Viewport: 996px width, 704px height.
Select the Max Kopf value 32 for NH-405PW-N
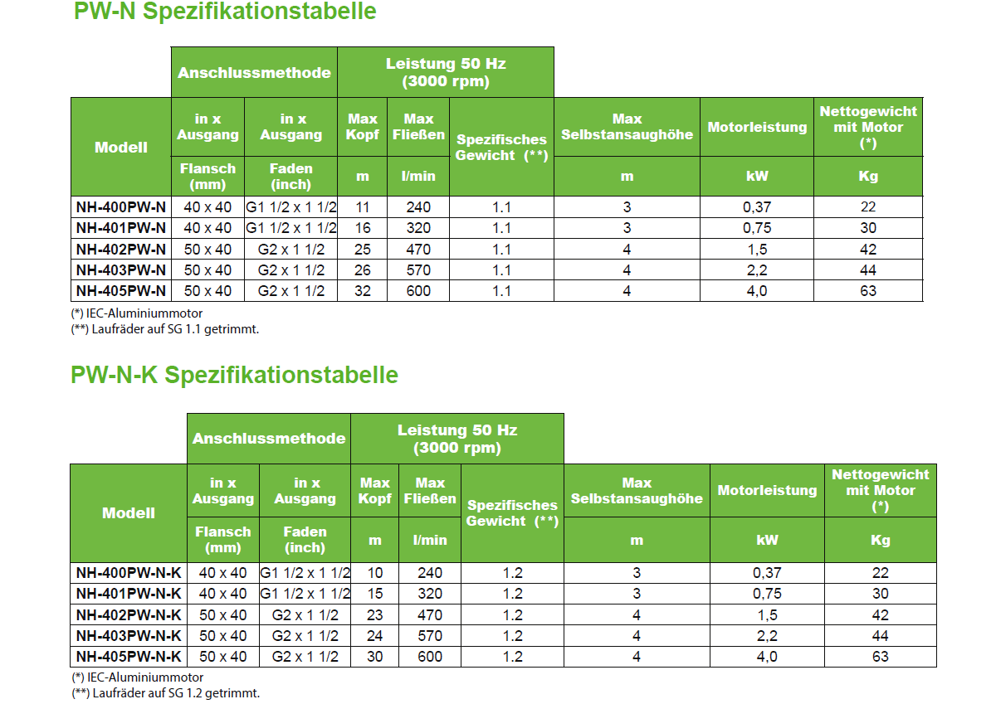[363, 291]
